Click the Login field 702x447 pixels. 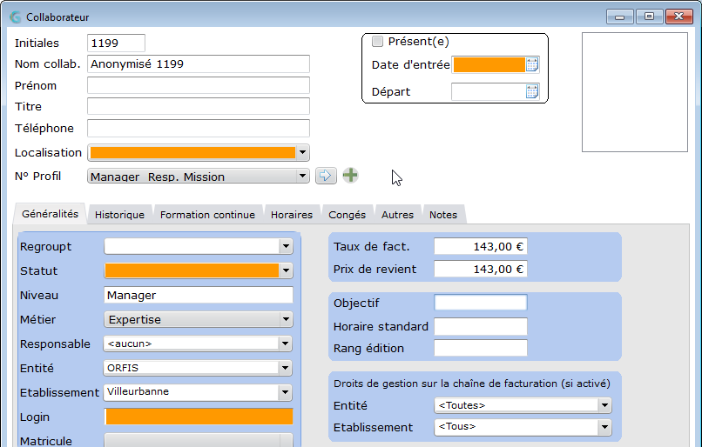pos(199,417)
